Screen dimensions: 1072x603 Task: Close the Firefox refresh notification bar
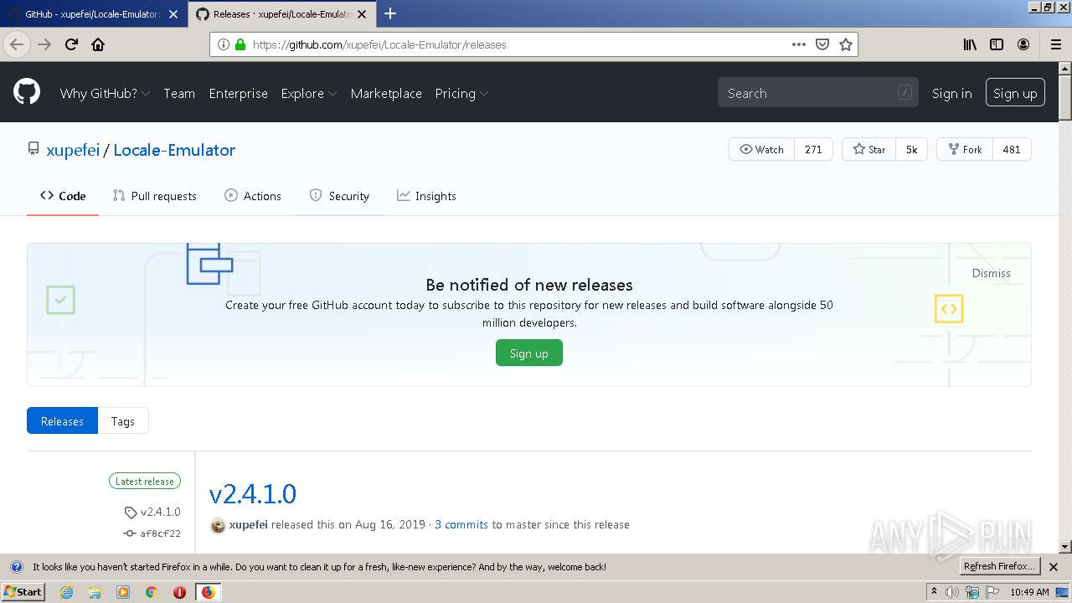(1054, 567)
